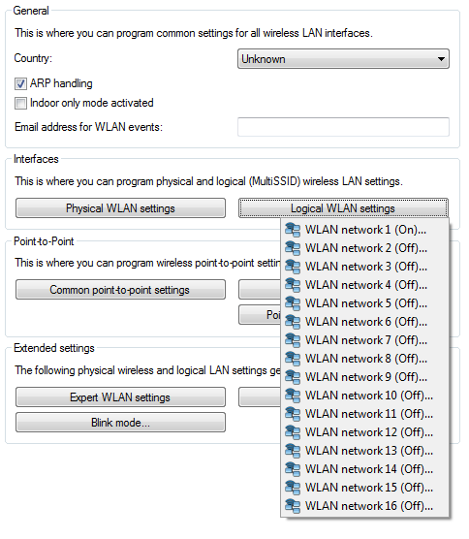Click the network icon beside WLAN network 1
The width and height of the screenshot is (469, 539).
[293, 230]
